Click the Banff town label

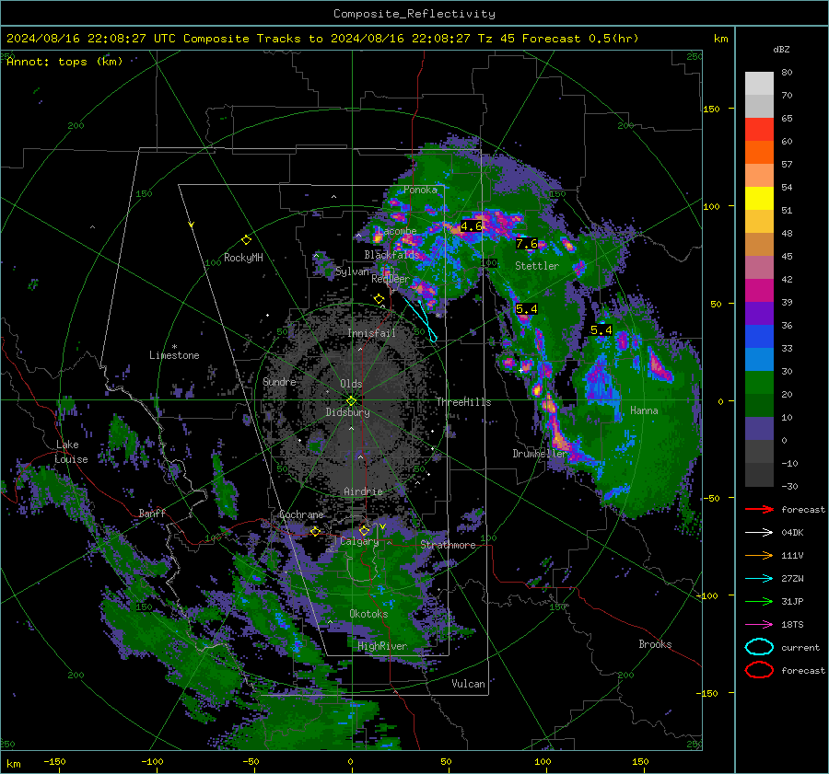coord(152,513)
